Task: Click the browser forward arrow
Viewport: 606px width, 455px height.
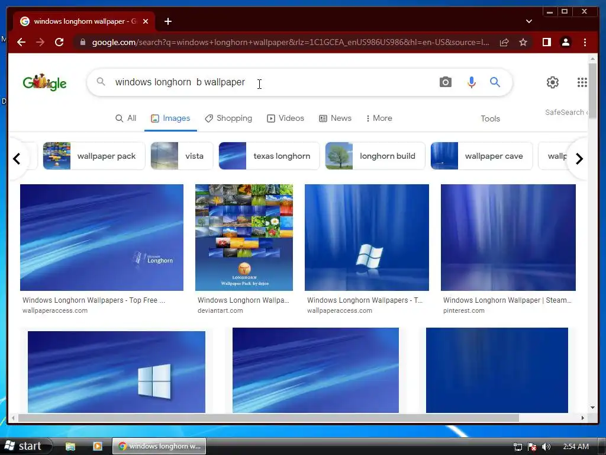Action: click(40, 42)
